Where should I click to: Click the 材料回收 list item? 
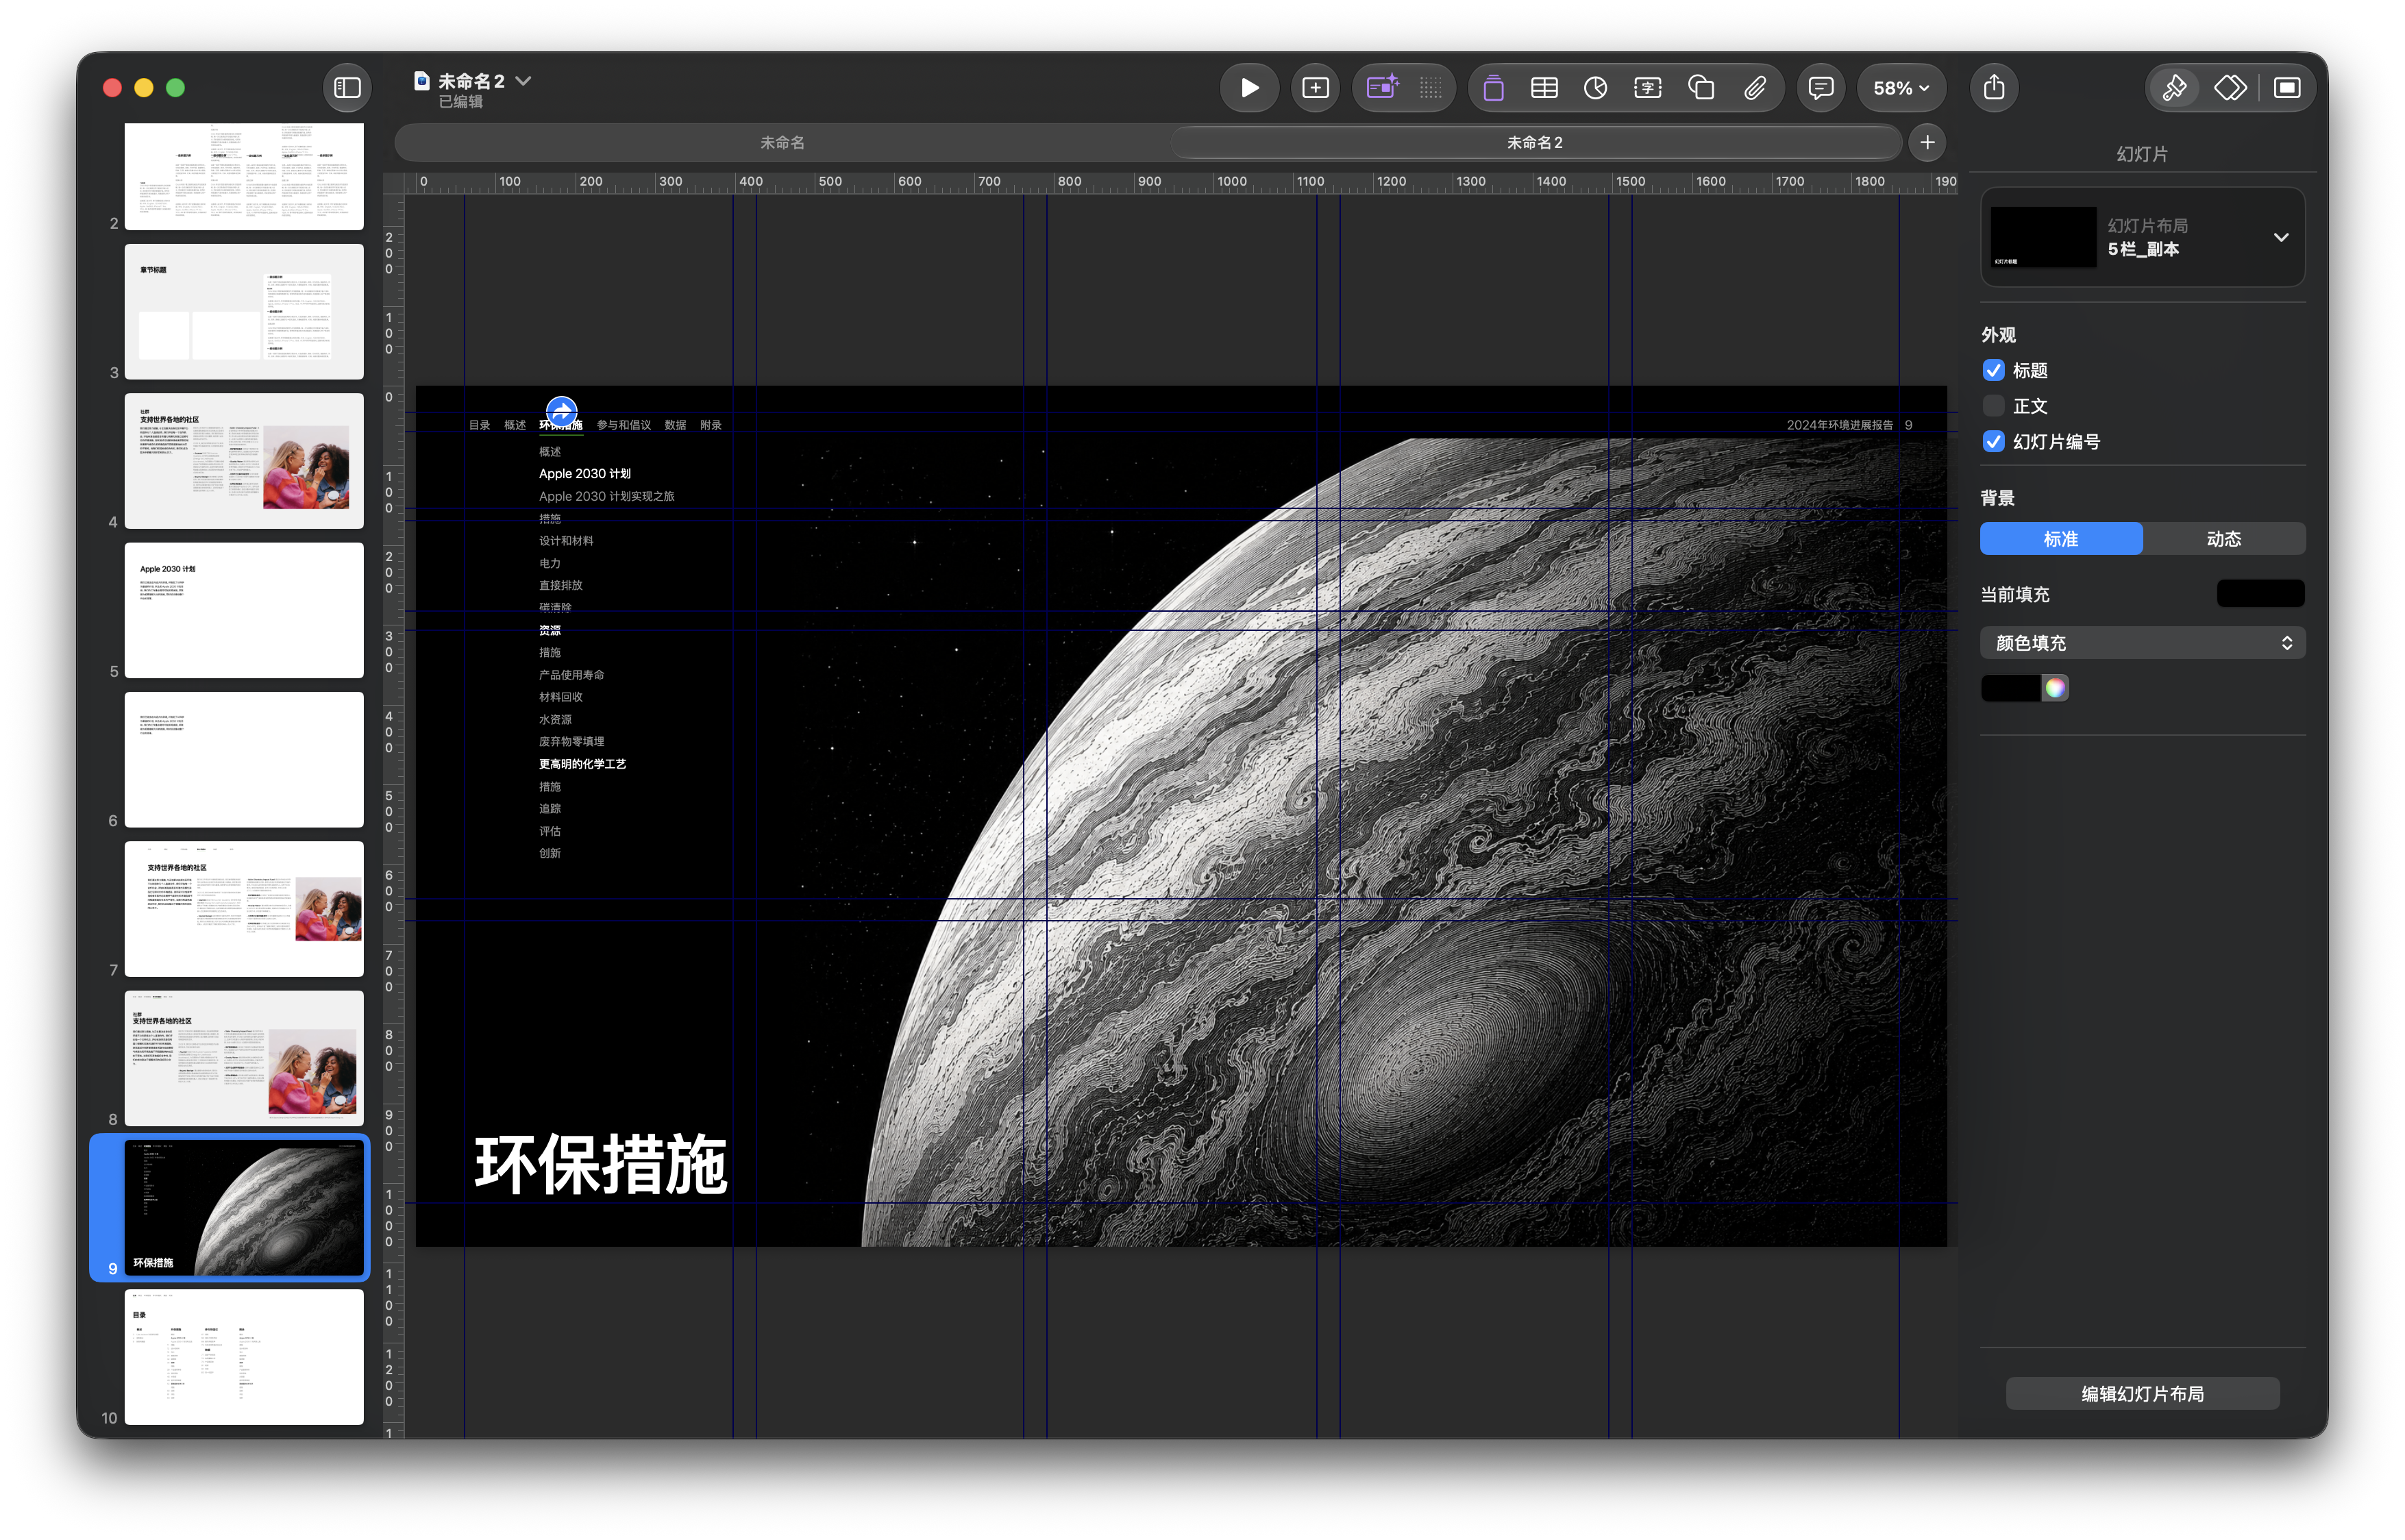[561, 698]
